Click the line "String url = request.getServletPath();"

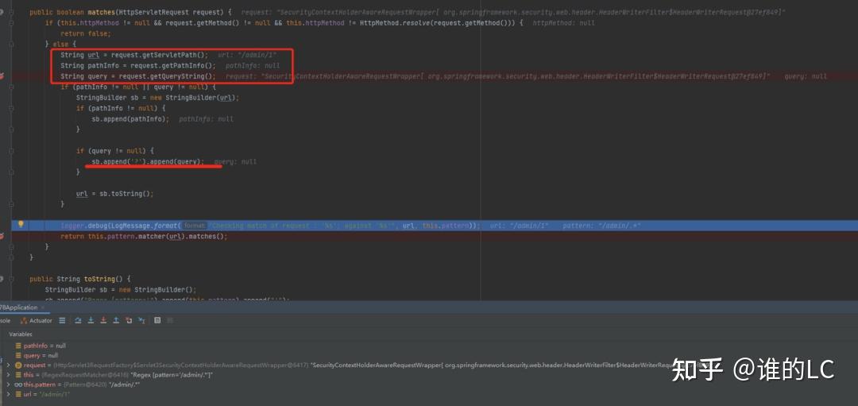(134, 55)
